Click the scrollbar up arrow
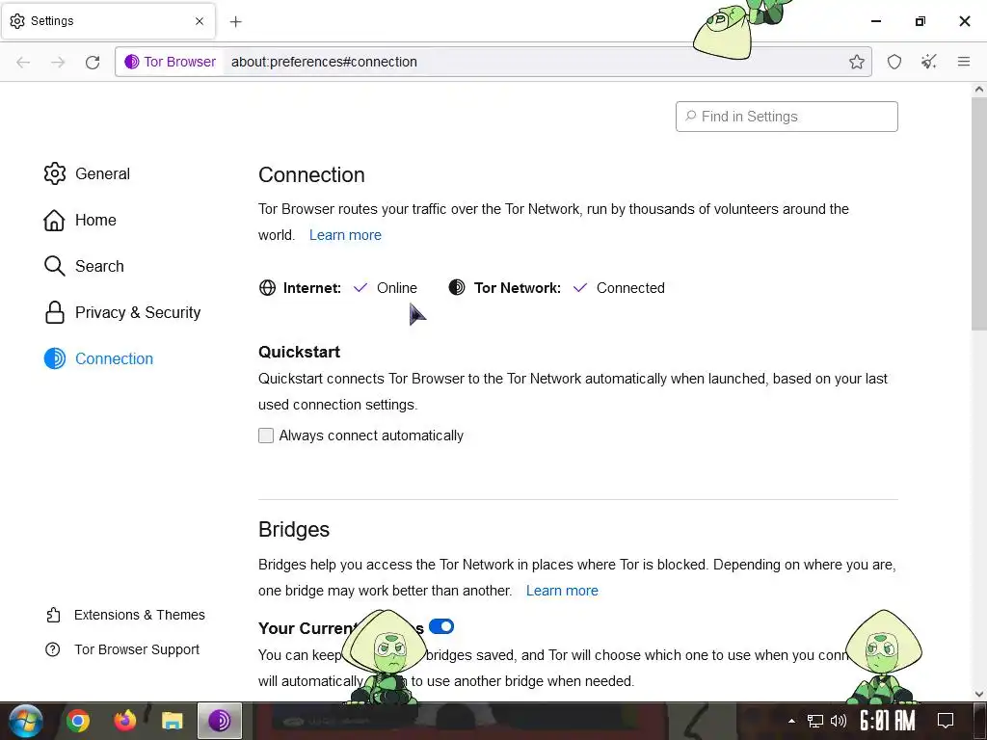987x740 pixels. point(979,90)
